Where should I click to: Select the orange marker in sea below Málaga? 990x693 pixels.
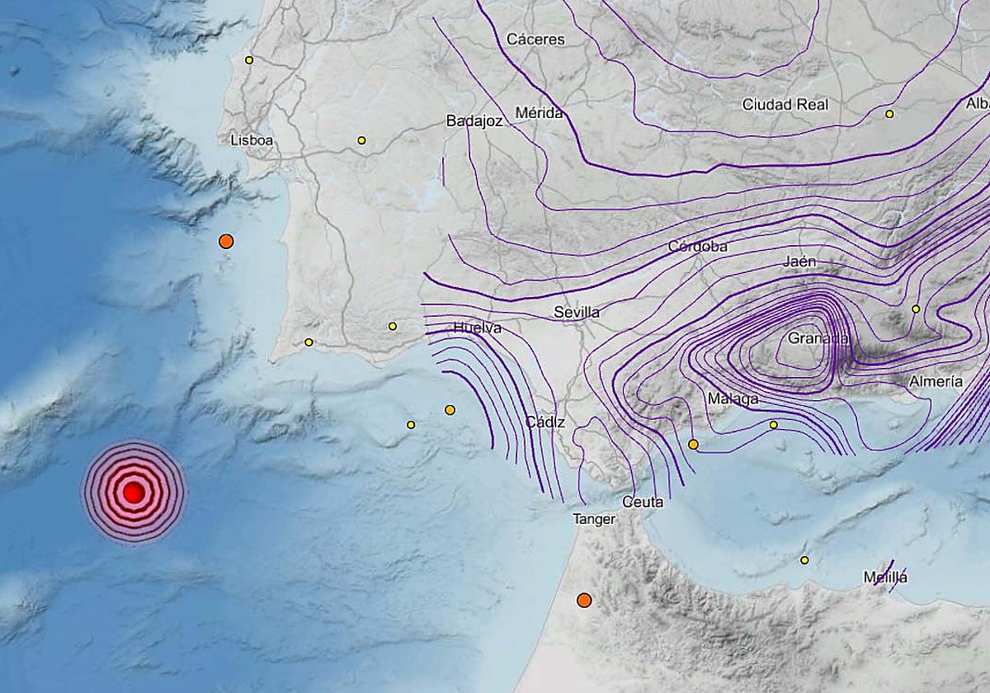pos(693,445)
